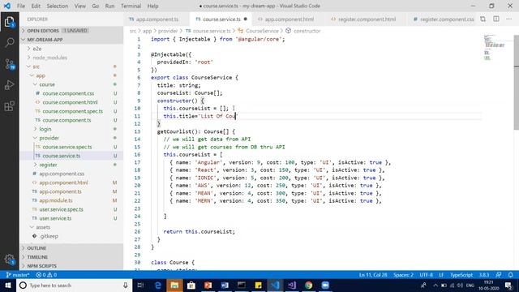Screen dimensions: 519x292
Task: Open the notifications bell in status bar
Action: (511, 275)
